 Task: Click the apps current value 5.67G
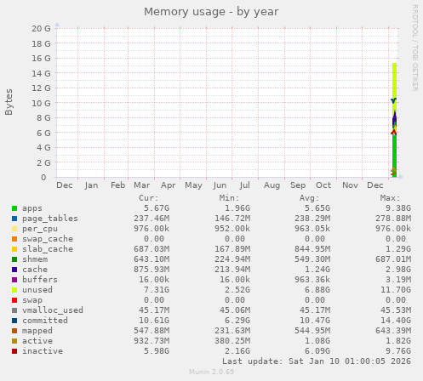click(157, 208)
